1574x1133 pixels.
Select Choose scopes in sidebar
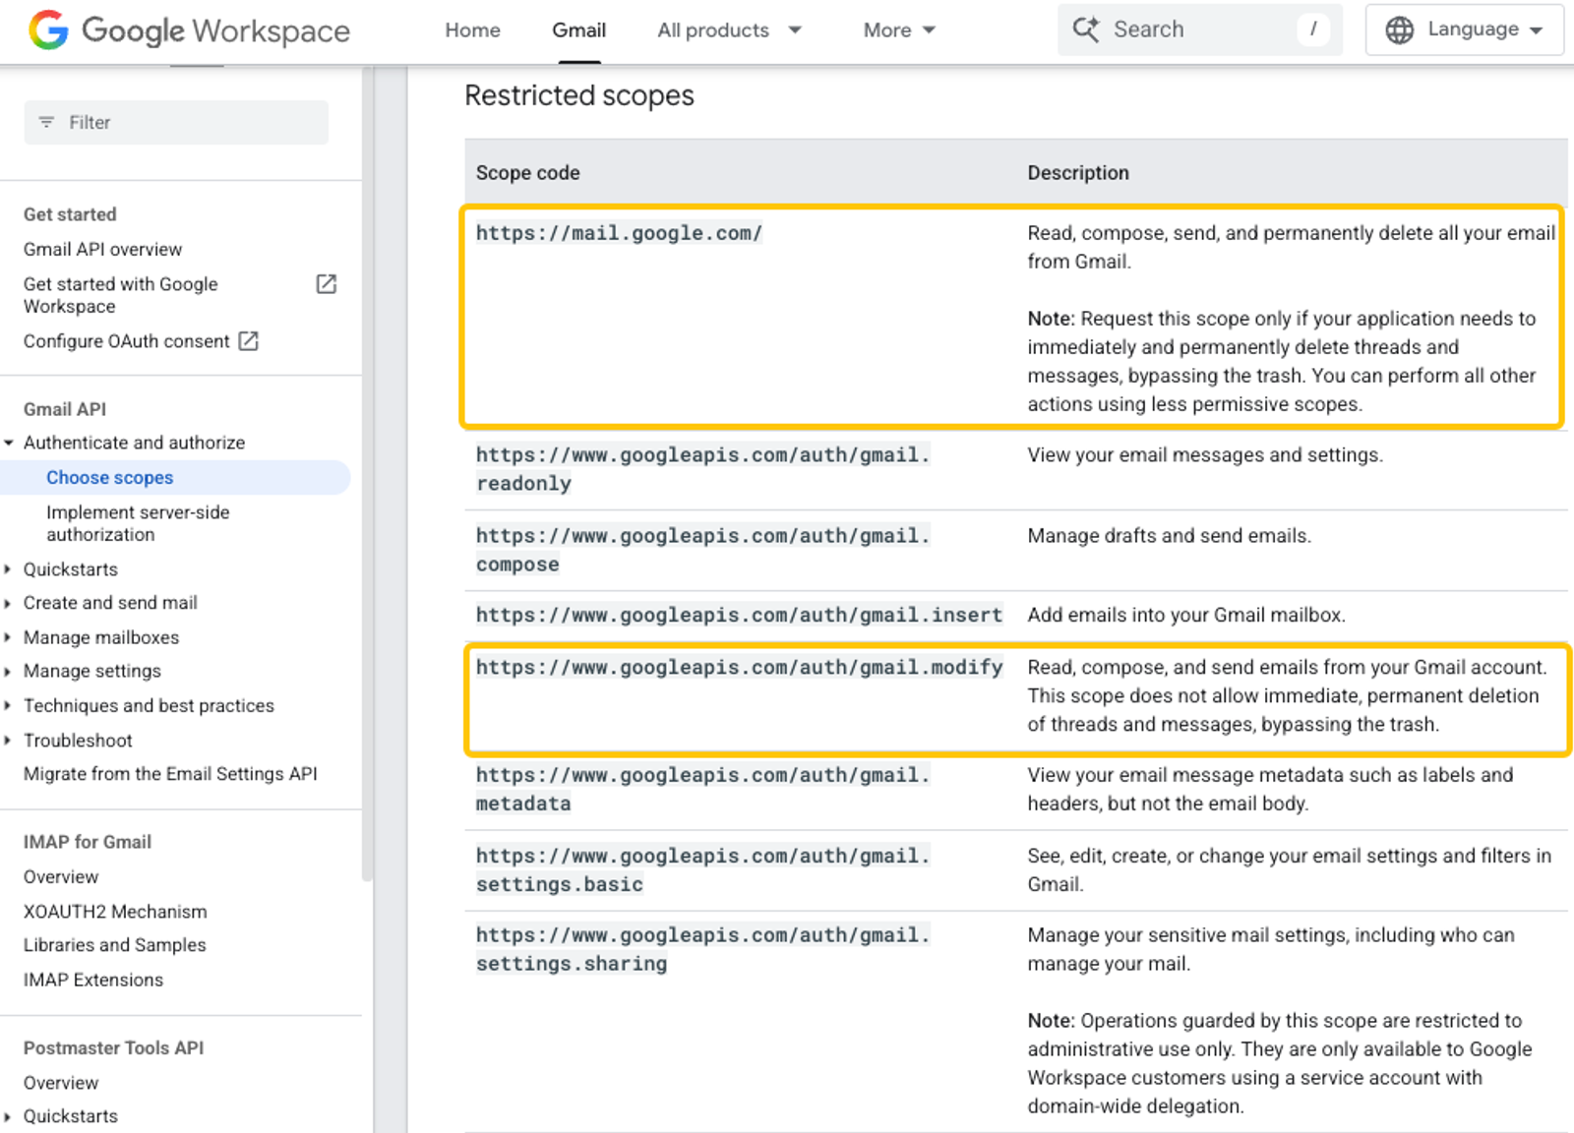click(109, 477)
